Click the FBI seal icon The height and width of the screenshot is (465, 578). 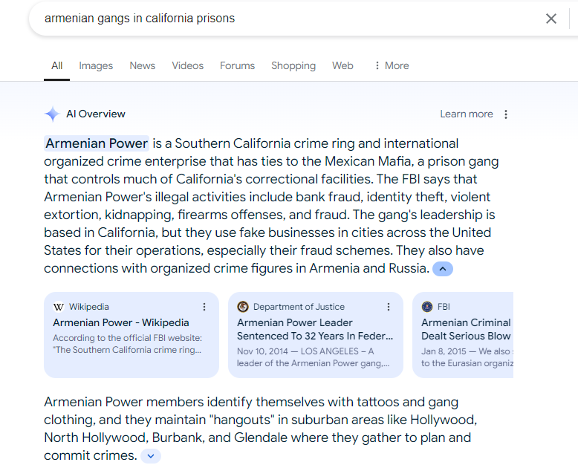coord(427,307)
